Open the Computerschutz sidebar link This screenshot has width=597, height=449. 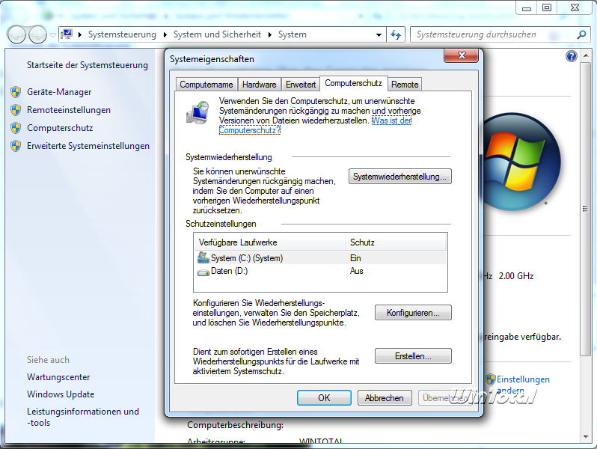click(x=60, y=128)
